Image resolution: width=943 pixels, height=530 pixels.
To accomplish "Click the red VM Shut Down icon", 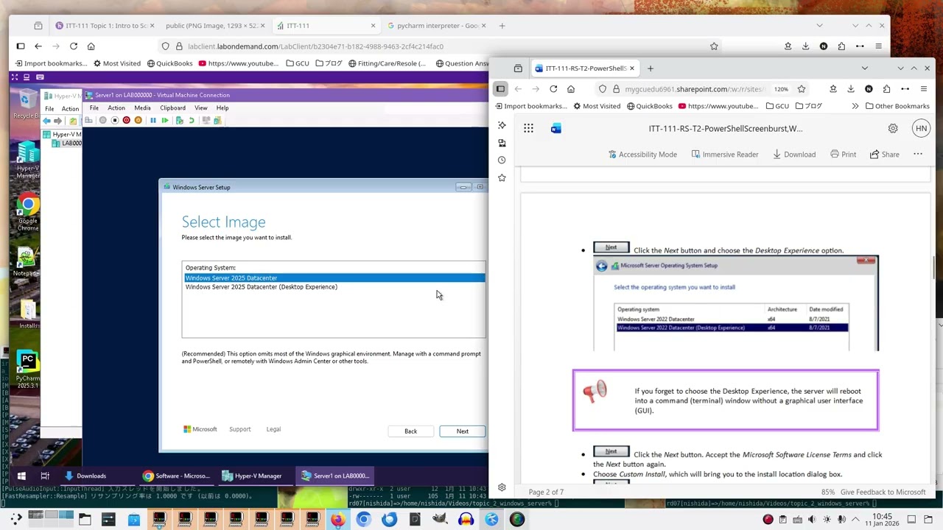I will [x=126, y=121].
